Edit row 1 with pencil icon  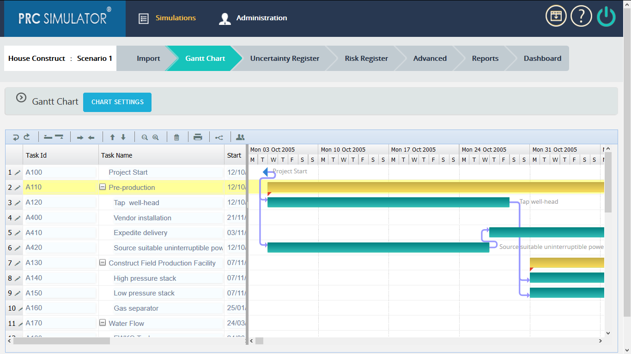[18, 173]
